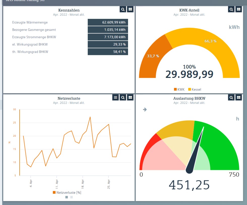This screenshot has height=205, width=247.
Task: Zoom the Netzverluste chart with the magnifier icon
Action: click(x=123, y=97)
